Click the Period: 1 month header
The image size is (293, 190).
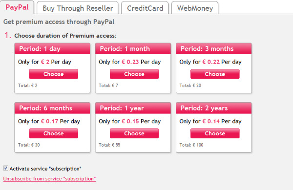point(133,49)
